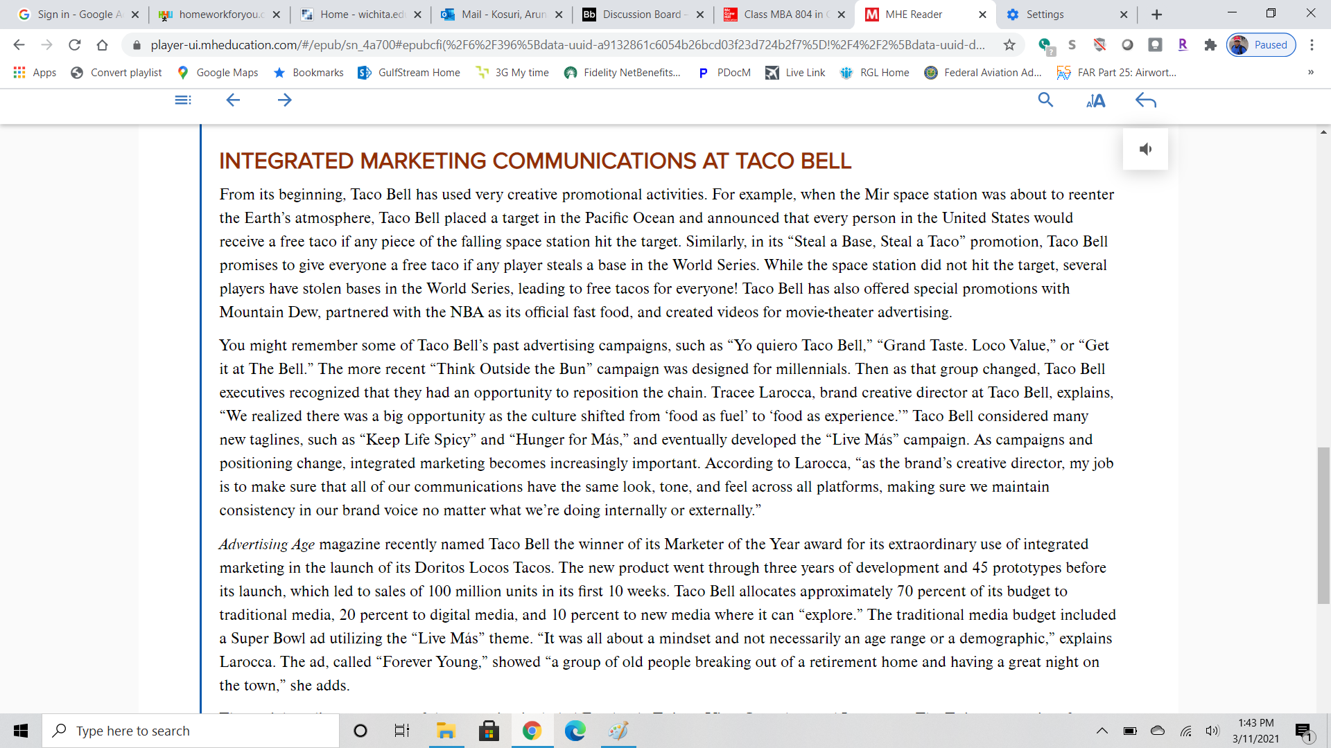Show hidden system tray icons
The height and width of the screenshot is (748, 1331).
[x=1102, y=731]
